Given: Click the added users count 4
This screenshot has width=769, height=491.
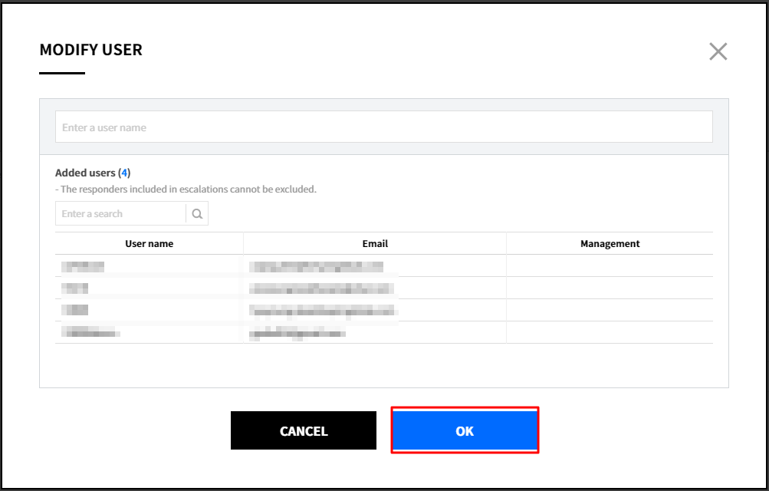Looking at the screenshot, I should pyautogui.click(x=124, y=173).
